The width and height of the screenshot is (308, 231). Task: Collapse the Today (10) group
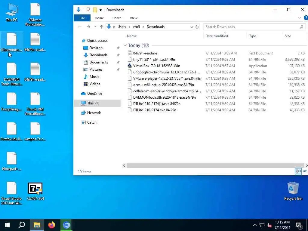[x=125, y=45]
